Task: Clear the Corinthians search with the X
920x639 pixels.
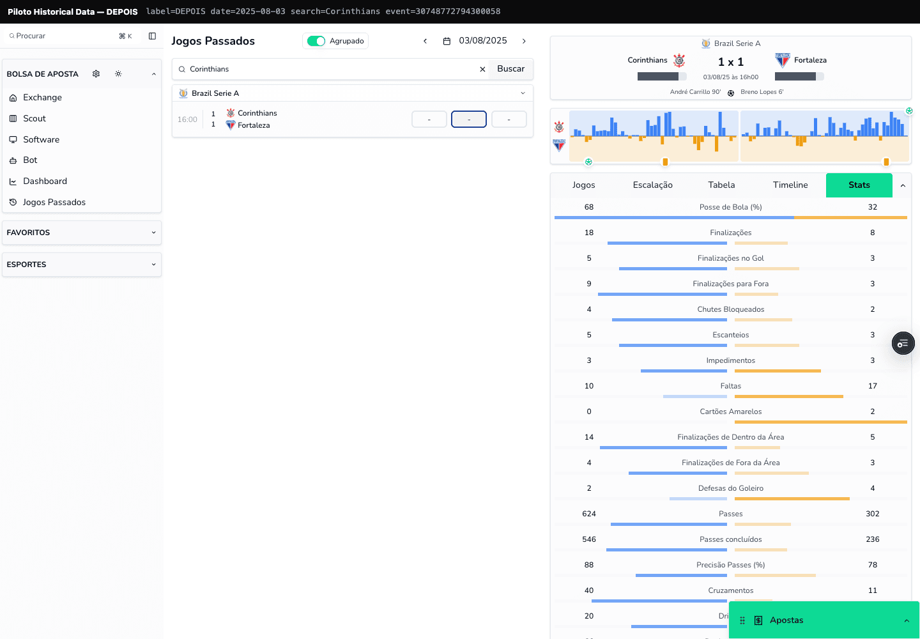Action: (x=482, y=69)
